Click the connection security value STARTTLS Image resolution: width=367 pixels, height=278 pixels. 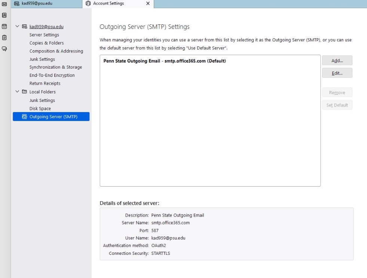pyautogui.click(x=160, y=253)
